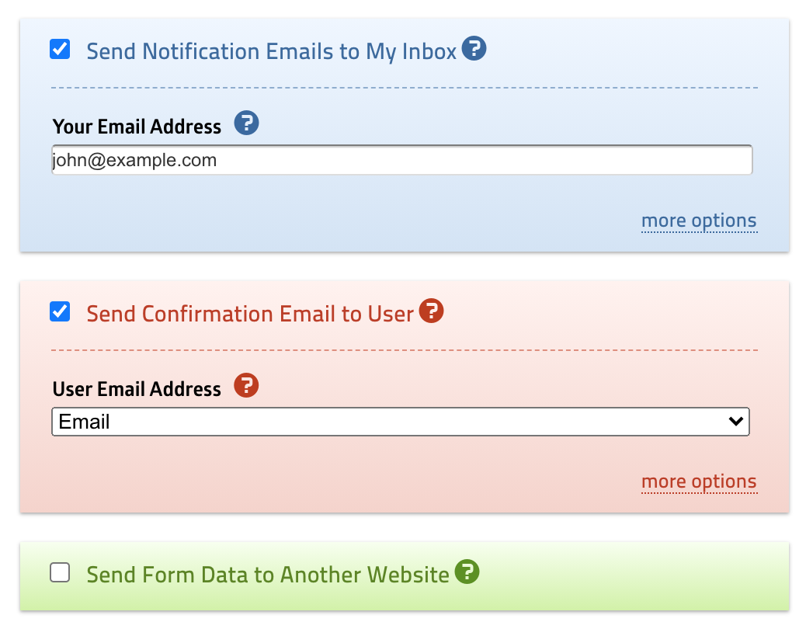Click red help icon beside Send Confirmation Email
Image resolution: width=806 pixels, height=629 pixels.
click(431, 312)
